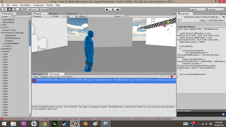The image size is (226, 127).
Task: Open the Window menu
Action: click(x=49, y=5)
